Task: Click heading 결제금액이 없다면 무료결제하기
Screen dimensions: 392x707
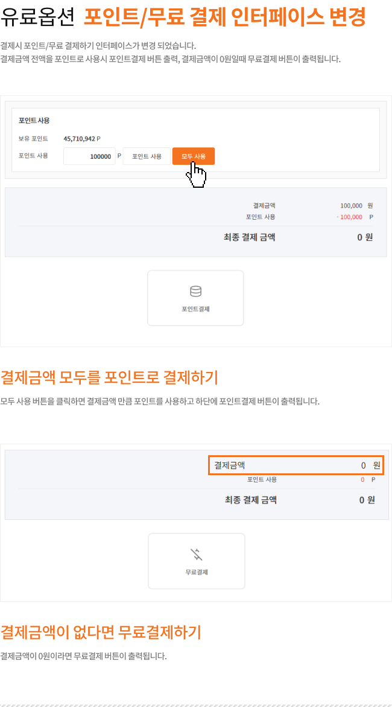Action: pos(101,632)
